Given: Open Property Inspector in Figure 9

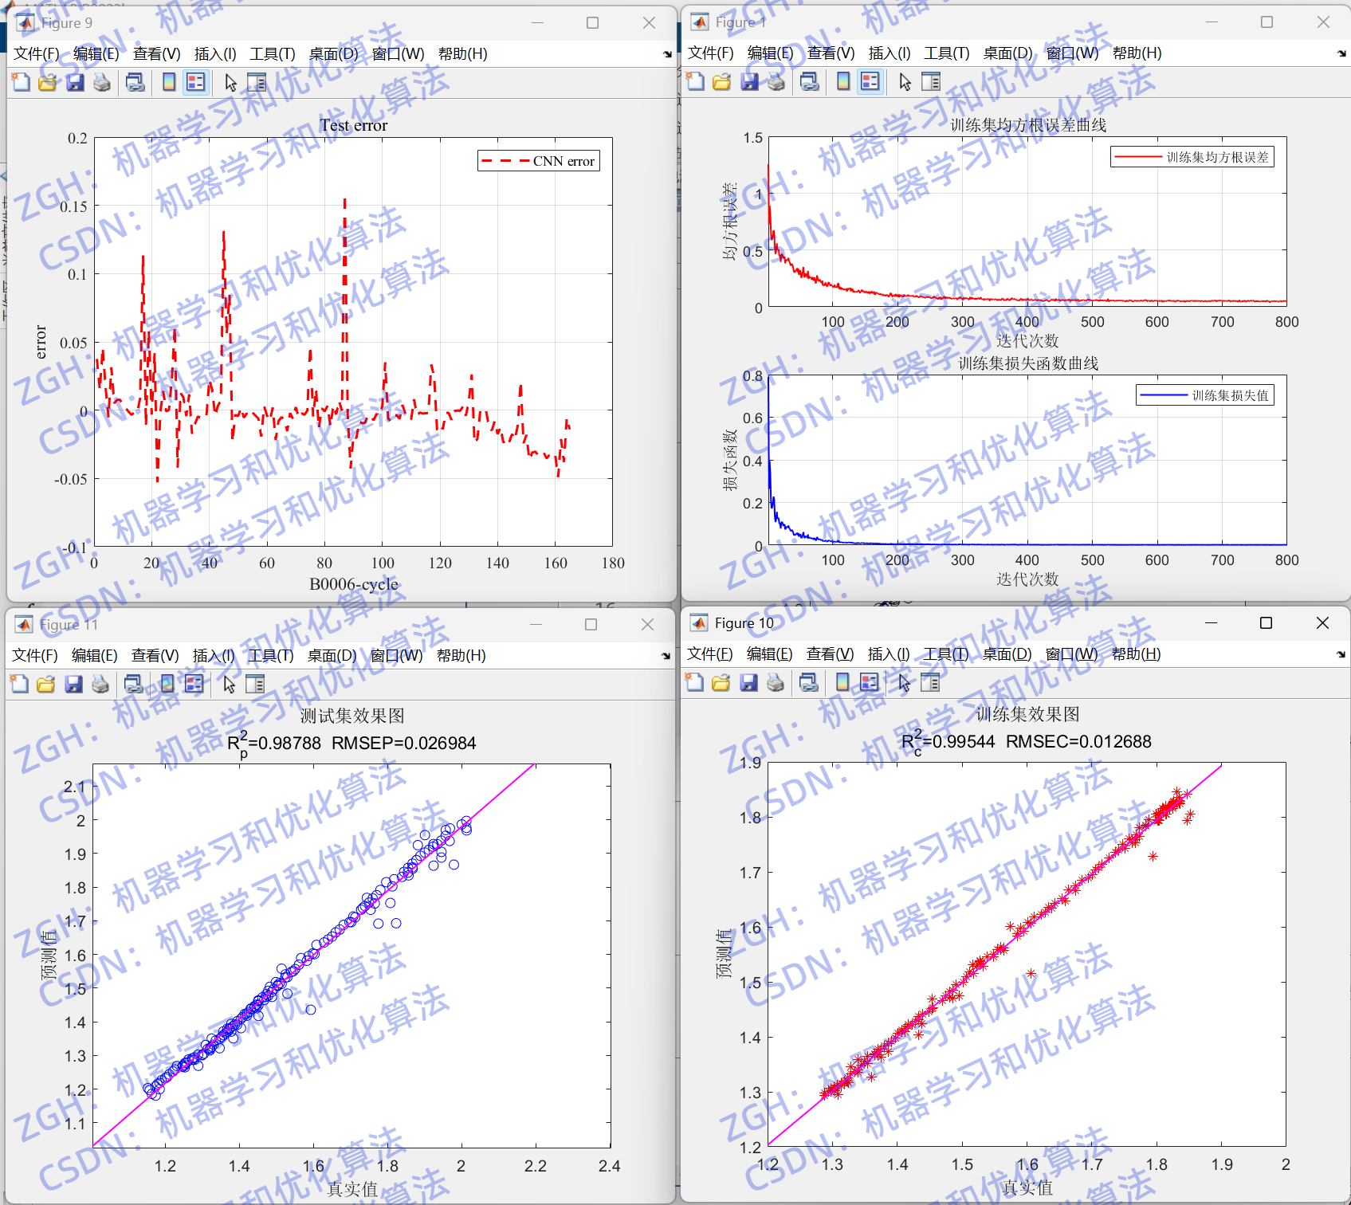Looking at the screenshot, I should pos(257,82).
